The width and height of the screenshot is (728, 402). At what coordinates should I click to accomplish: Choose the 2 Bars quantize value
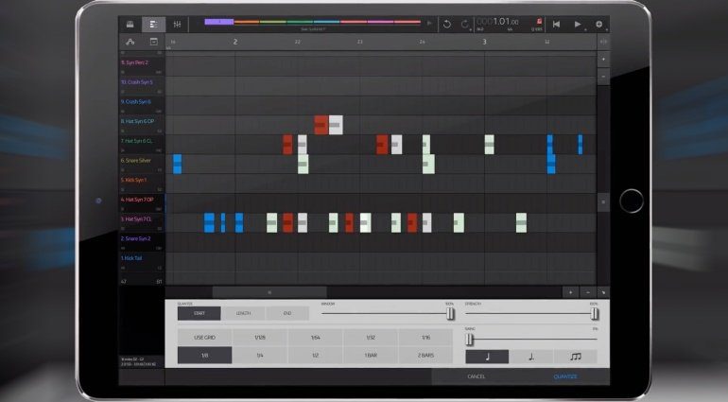click(425, 356)
